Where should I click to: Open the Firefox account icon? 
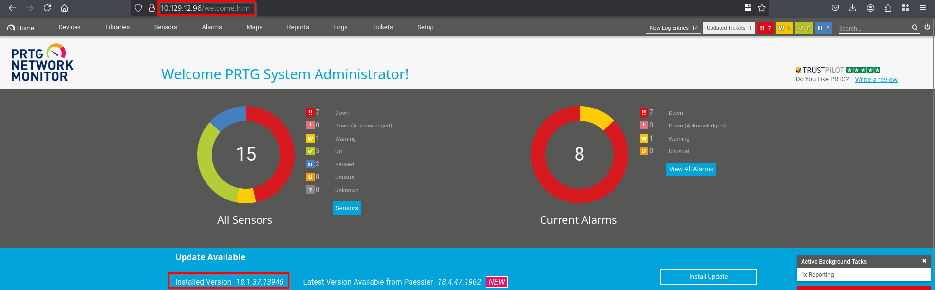pos(870,8)
